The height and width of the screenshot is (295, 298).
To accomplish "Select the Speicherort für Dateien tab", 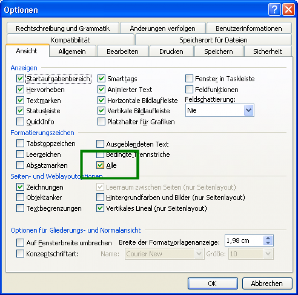I will (x=213, y=40).
